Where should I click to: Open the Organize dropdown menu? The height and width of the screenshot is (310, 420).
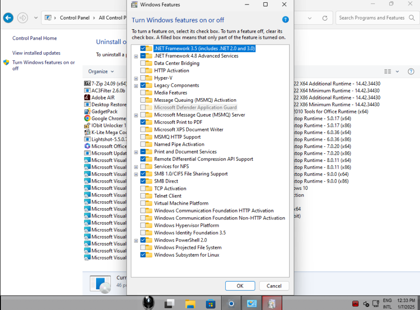[x=101, y=72]
